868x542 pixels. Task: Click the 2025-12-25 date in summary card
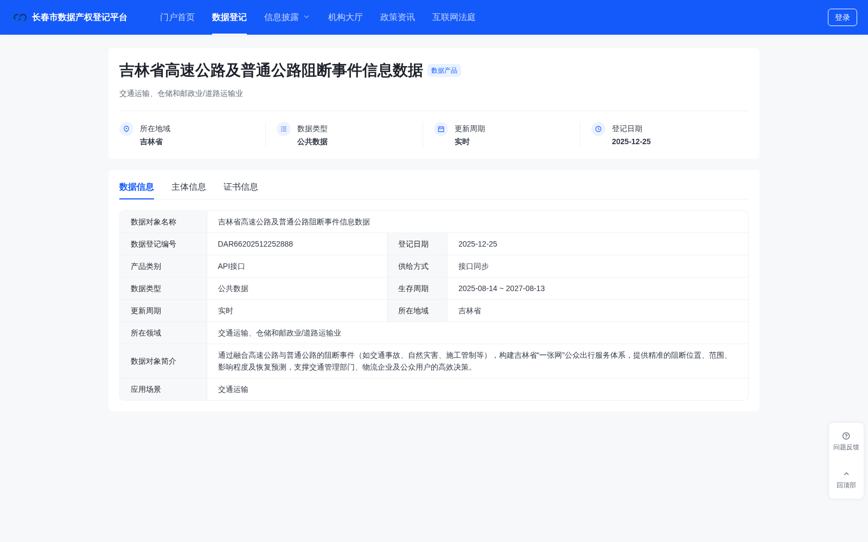coord(631,141)
